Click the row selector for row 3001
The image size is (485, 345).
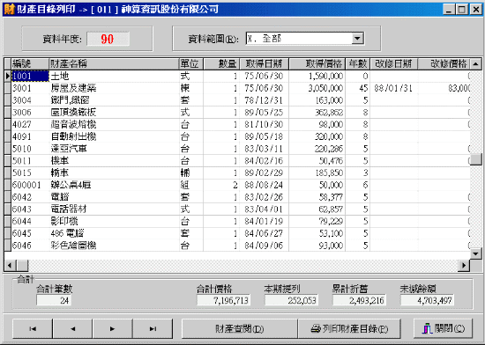[8, 88]
